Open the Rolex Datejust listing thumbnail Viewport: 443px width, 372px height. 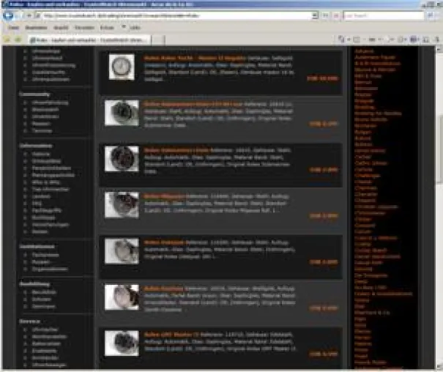122,251
